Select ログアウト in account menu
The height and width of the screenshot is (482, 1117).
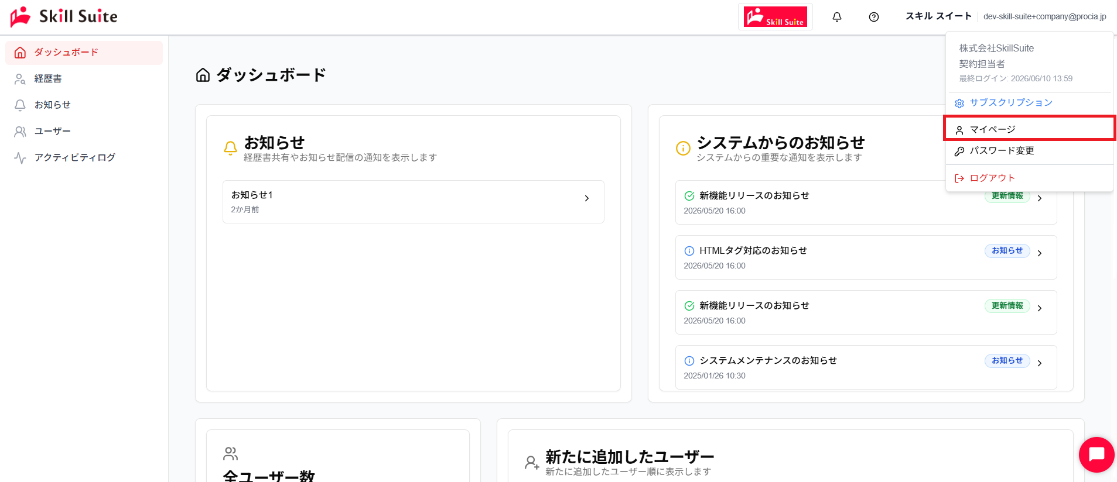point(1029,178)
